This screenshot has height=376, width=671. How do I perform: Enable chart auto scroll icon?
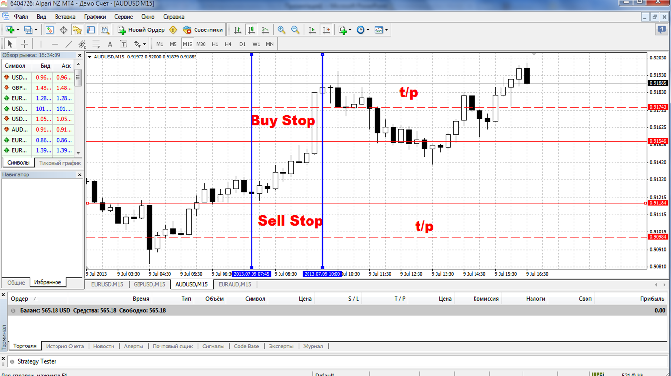coord(312,30)
